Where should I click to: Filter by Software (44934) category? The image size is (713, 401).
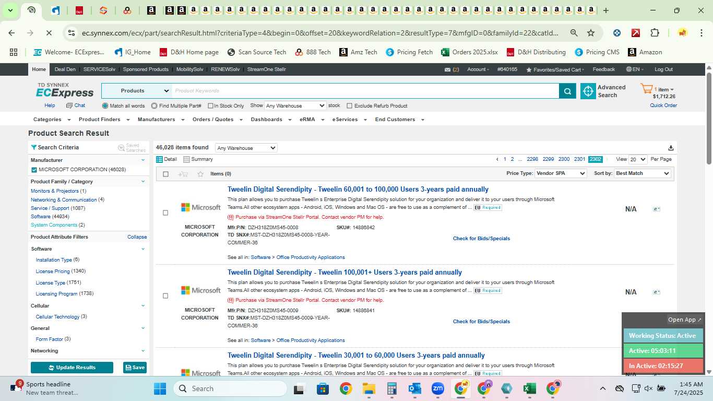(41, 217)
